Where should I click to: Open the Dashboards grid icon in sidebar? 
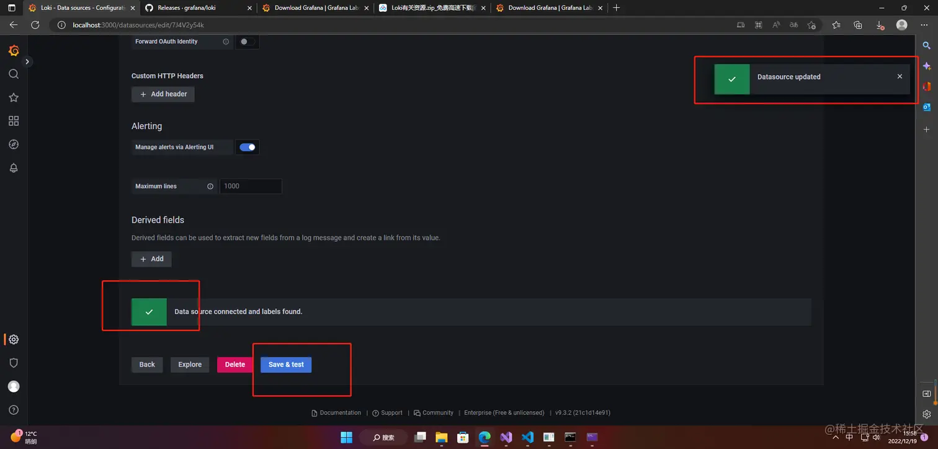click(14, 121)
